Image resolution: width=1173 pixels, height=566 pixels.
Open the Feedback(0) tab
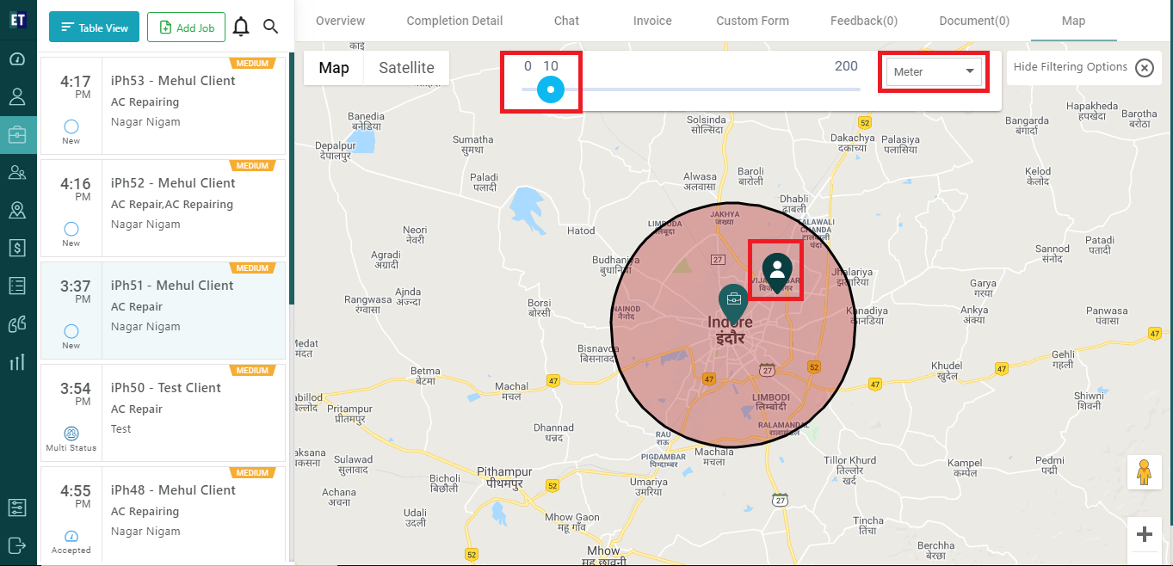[862, 21]
